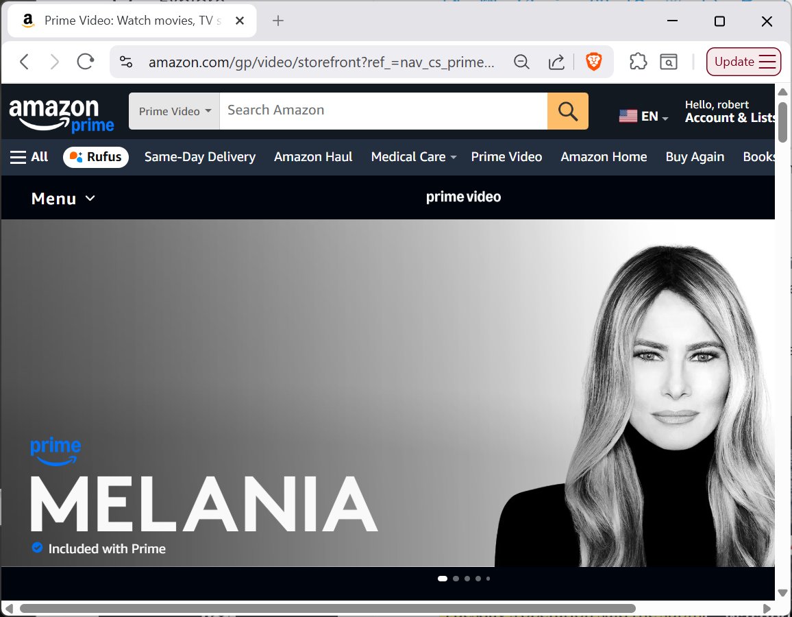
Task: Click the horizontal scrollbar right arrow
Action: coord(767,608)
